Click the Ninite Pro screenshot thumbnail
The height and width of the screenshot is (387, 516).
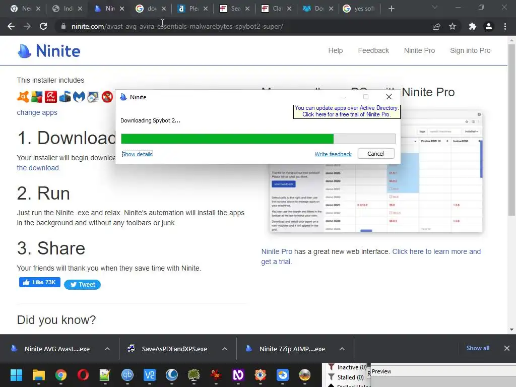point(376,171)
